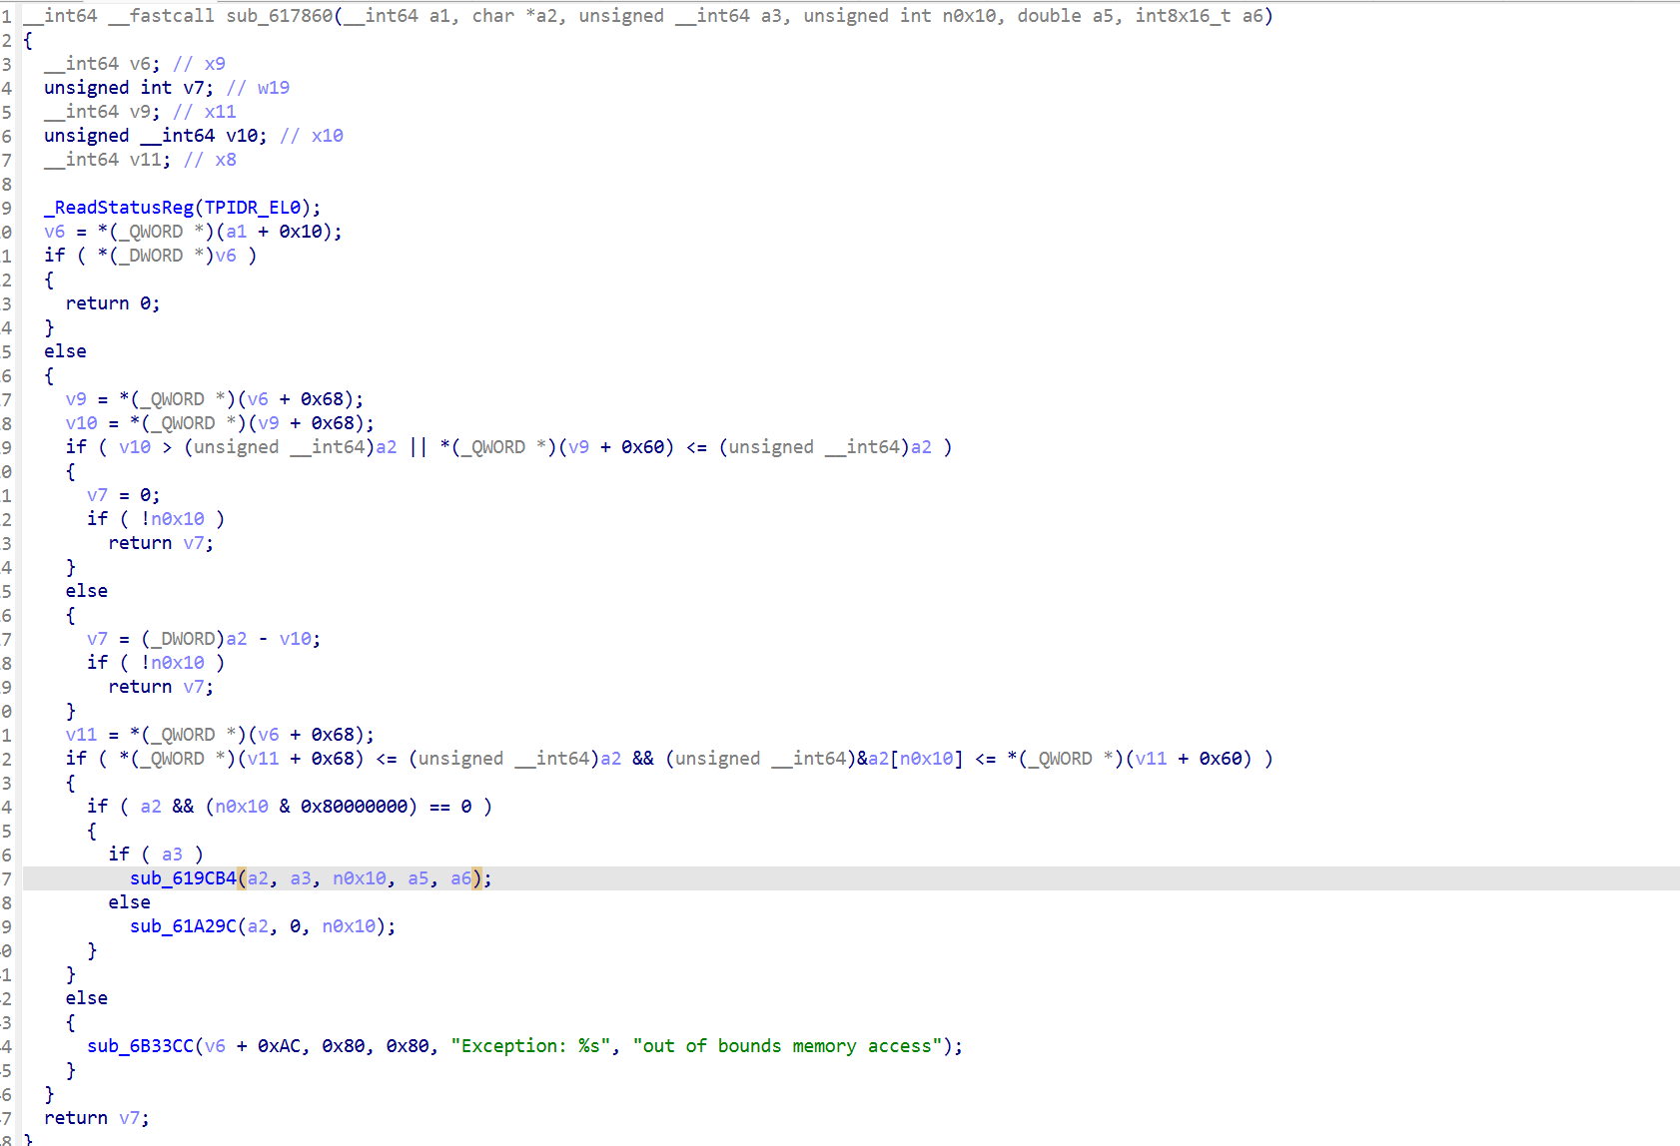The width and height of the screenshot is (1680, 1146).
Task: Click the "Exception: %s" string literal
Action: 530,1046
